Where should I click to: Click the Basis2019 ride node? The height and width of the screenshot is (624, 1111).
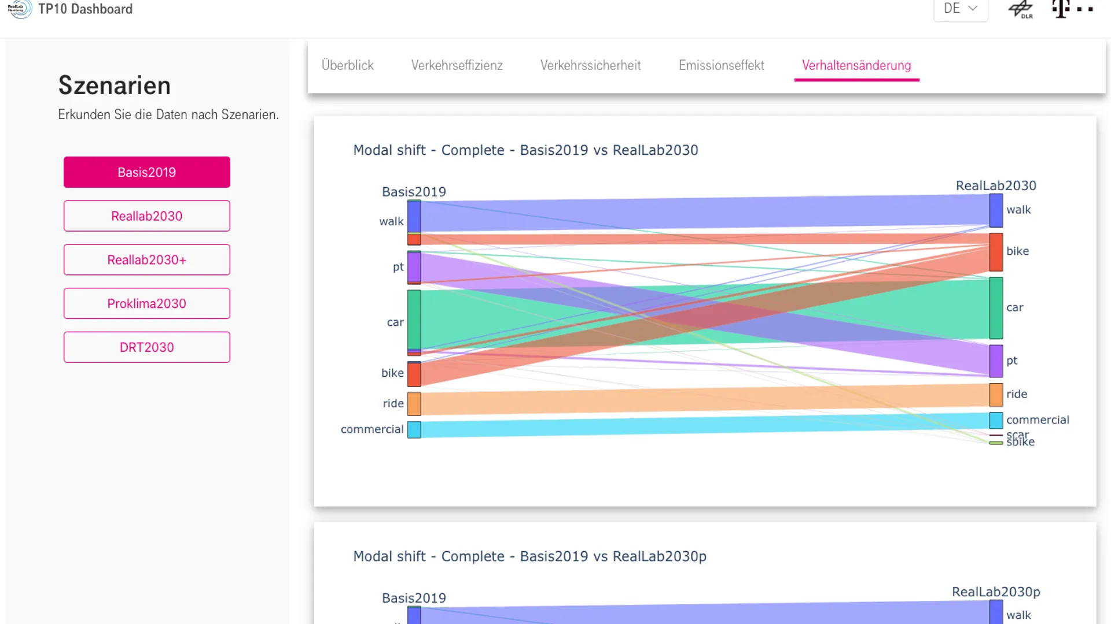[414, 404]
